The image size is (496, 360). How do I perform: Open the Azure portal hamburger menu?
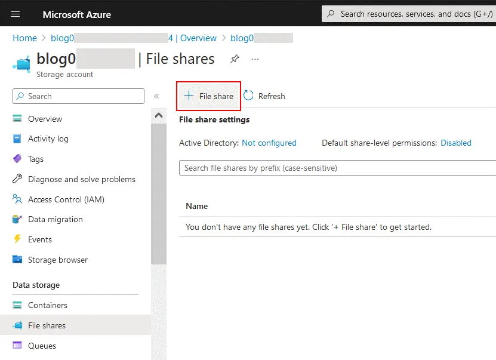(x=16, y=14)
